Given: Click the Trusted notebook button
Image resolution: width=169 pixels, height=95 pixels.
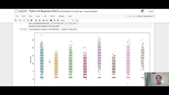Looking at the screenshot, I should click(x=129, y=16).
